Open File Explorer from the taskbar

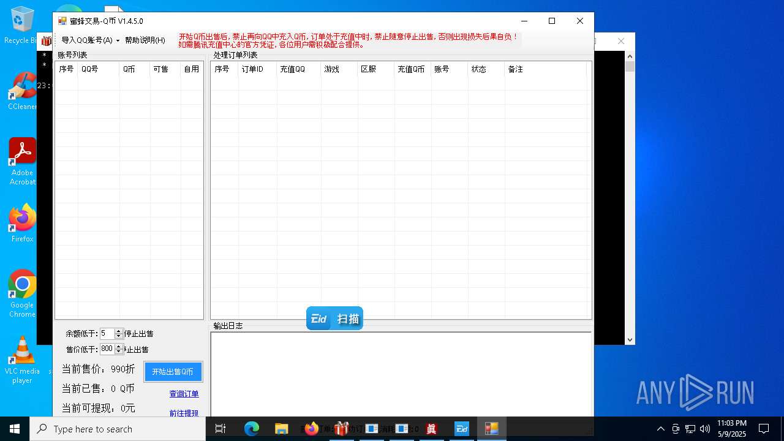tap(281, 429)
